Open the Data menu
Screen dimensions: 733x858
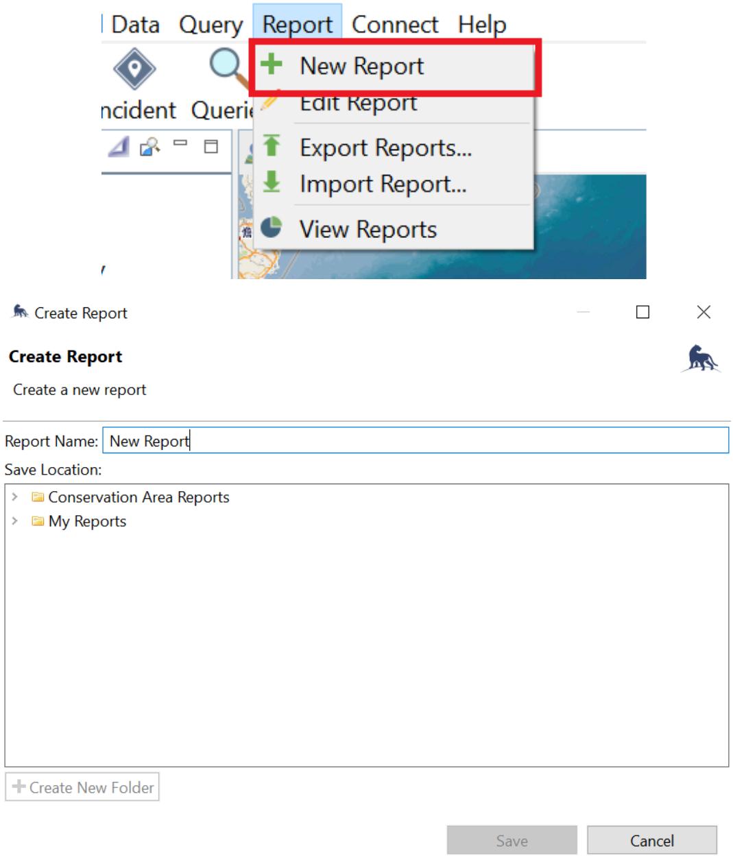pos(135,25)
